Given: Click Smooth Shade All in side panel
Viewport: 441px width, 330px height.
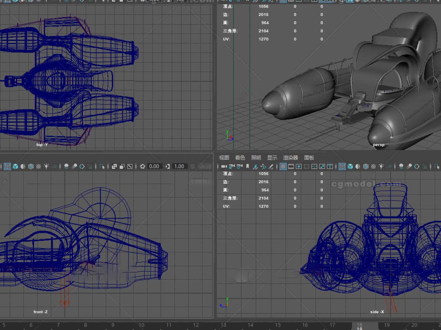Looking at the screenshot, I should pos(350,166).
